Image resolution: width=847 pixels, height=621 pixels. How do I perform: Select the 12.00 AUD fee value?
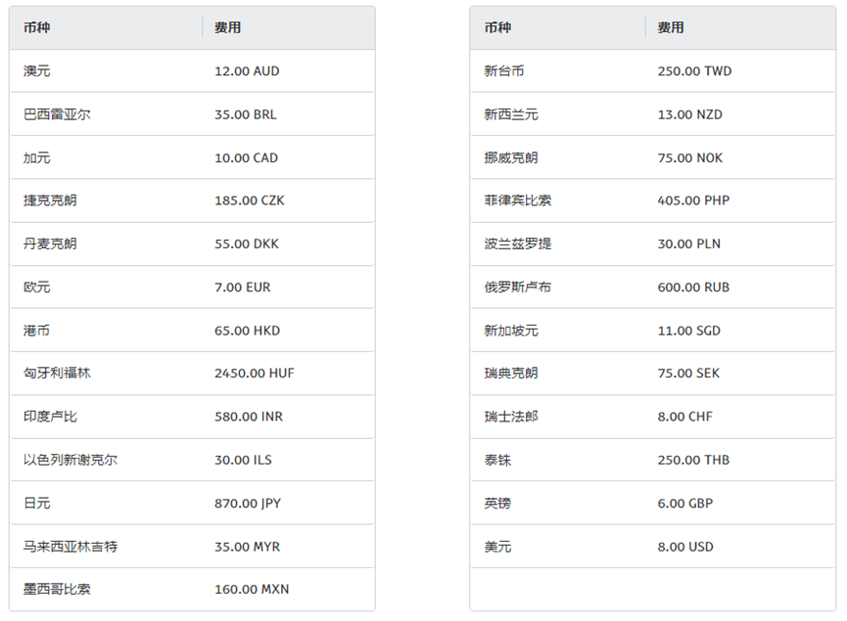pyautogui.click(x=247, y=71)
